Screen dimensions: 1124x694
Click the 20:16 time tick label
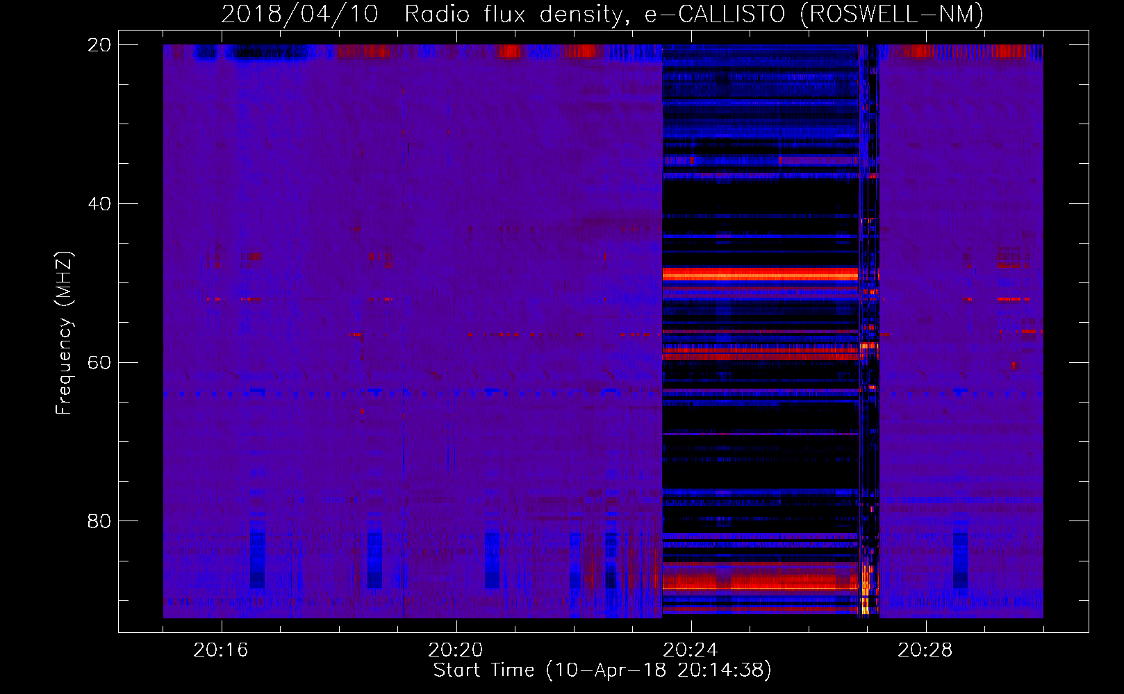point(221,650)
